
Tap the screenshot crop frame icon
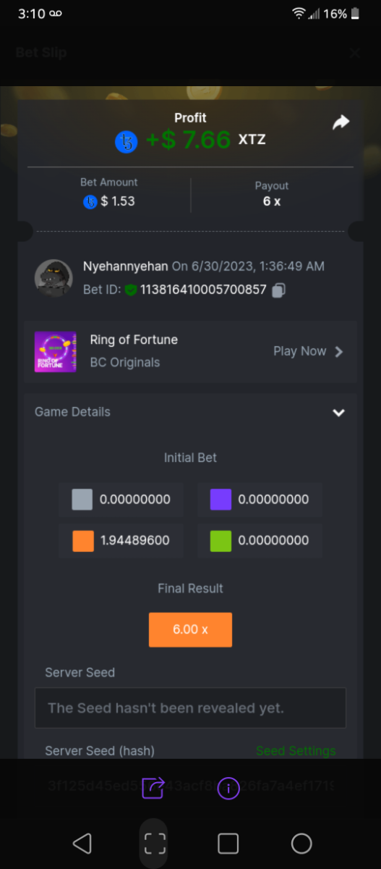155,844
